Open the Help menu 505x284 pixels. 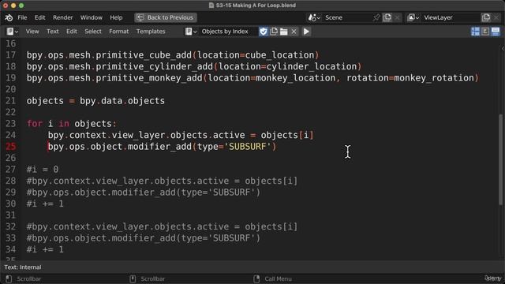(x=116, y=17)
